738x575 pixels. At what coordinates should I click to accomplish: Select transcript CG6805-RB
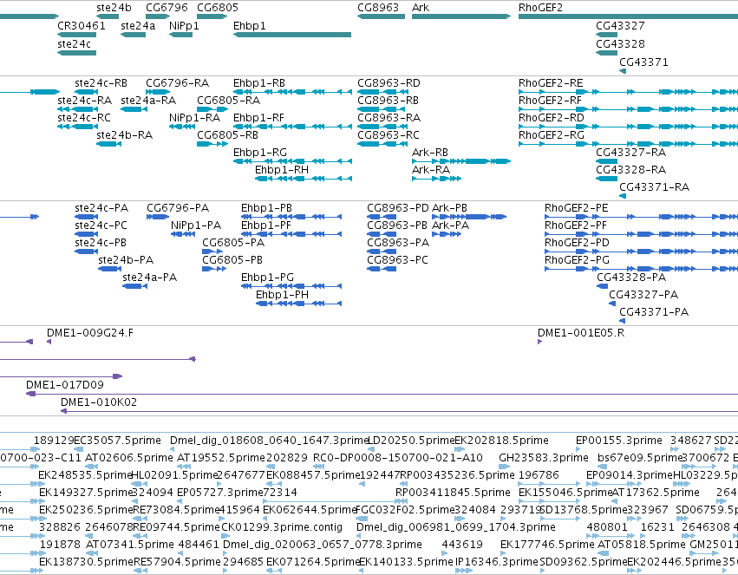(x=228, y=135)
